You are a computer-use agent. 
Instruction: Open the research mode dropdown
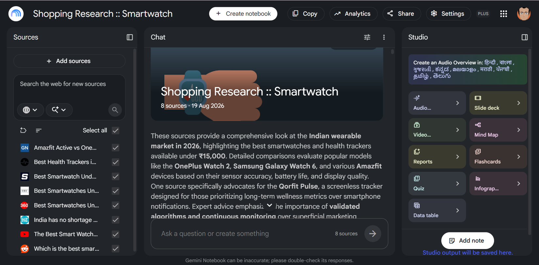coord(59,110)
